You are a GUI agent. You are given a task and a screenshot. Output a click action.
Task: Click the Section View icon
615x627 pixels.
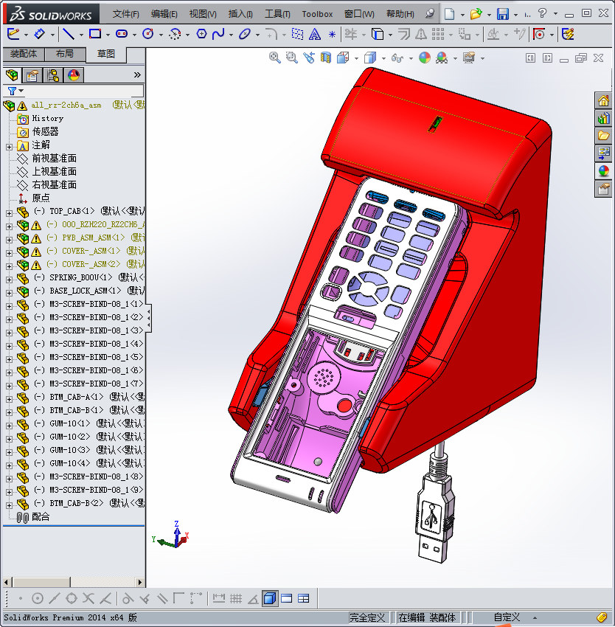(x=326, y=58)
